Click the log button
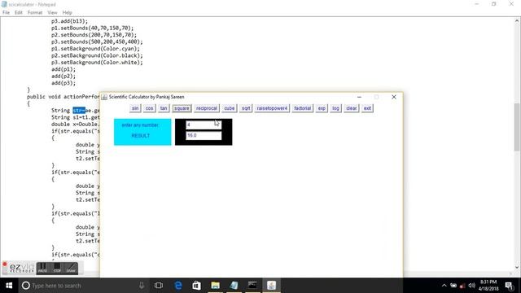521x293 pixels. pyautogui.click(x=335, y=108)
